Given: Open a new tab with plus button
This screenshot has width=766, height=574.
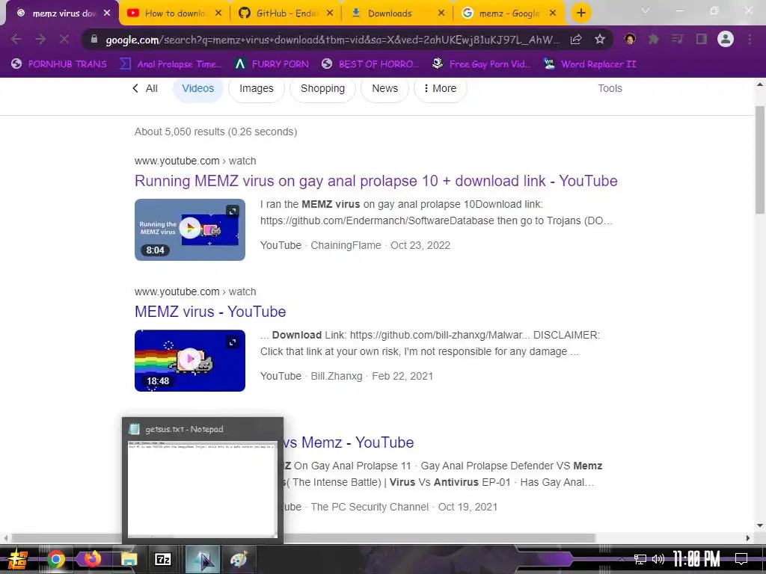Looking at the screenshot, I should pos(580,13).
